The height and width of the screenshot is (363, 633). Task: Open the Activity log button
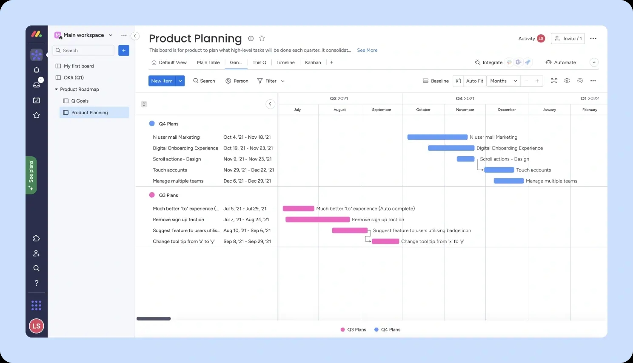531,39
